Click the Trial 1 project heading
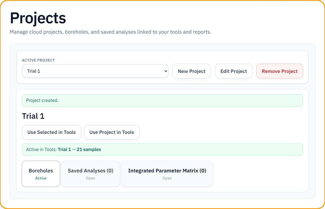This screenshot has height=209, width=325. [x=33, y=116]
